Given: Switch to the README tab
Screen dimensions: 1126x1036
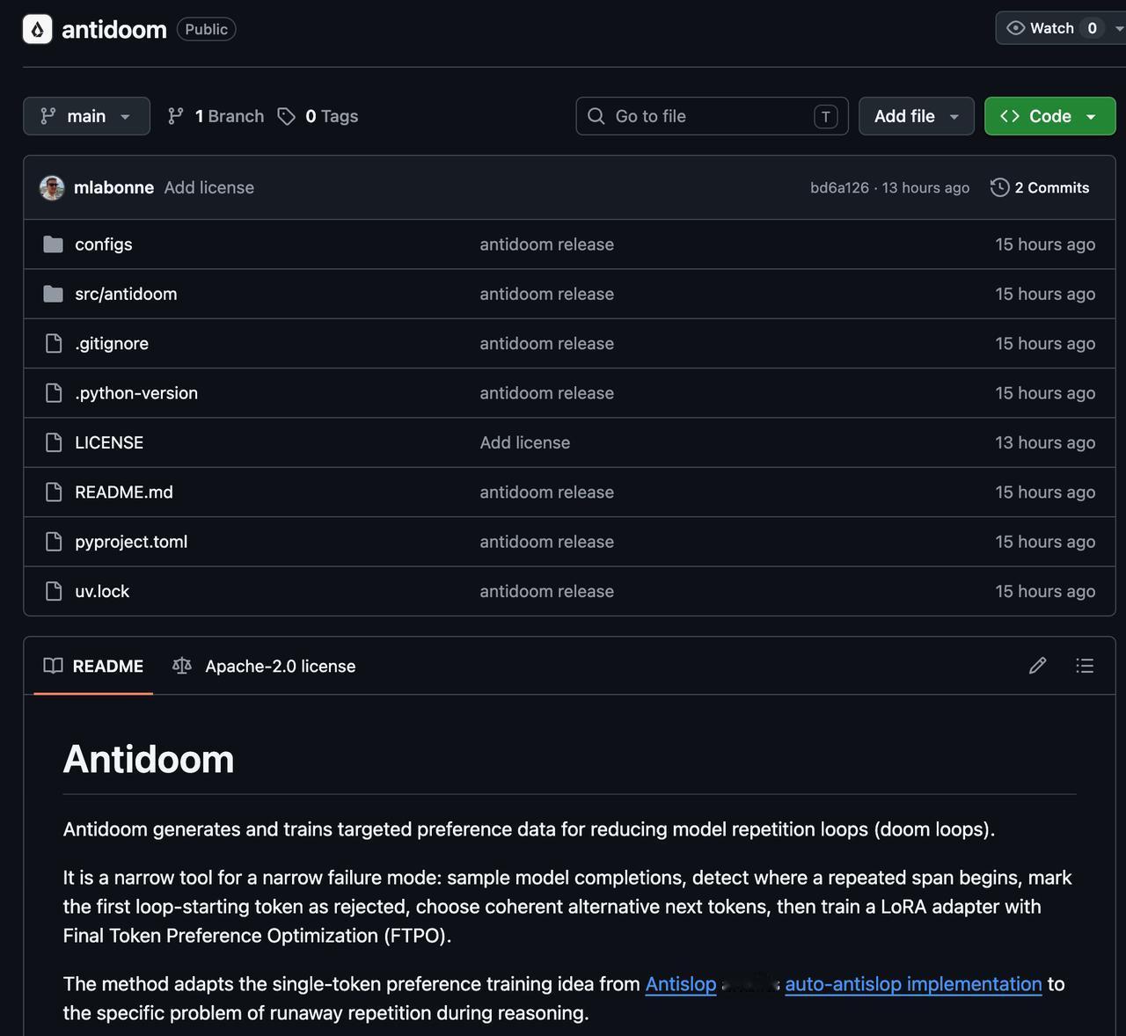Looking at the screenshot, I should click(x=93, y=666).
